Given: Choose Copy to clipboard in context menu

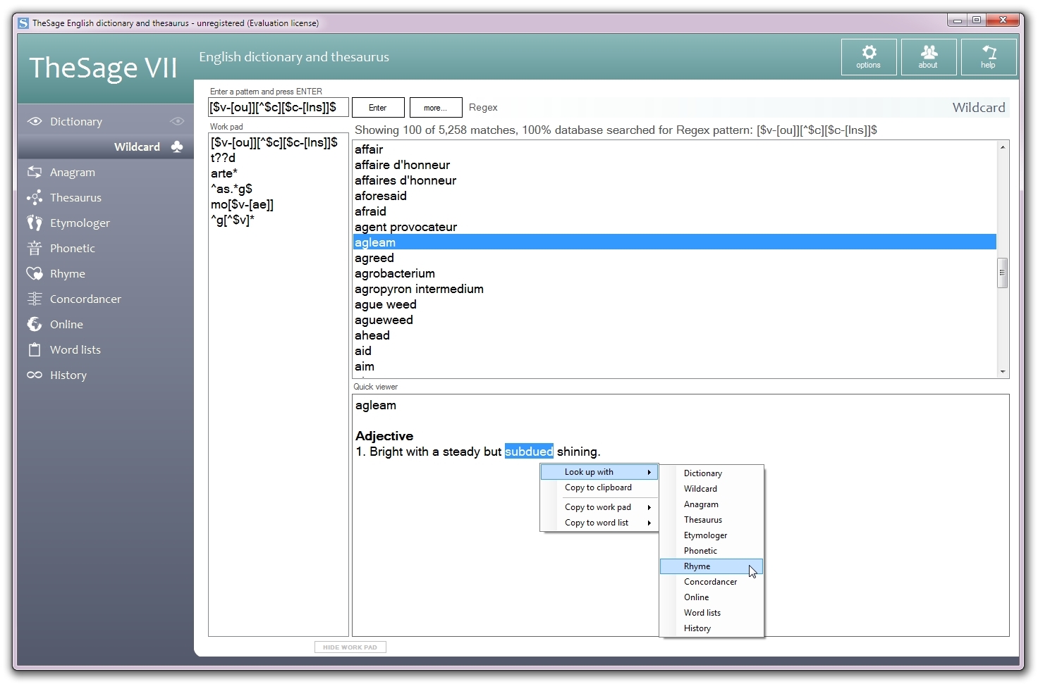Looking at the screenshot, I should coord(599,487).
